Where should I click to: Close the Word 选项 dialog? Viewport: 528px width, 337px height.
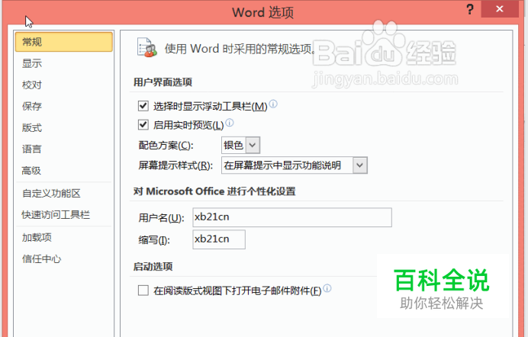pyautogui.click(x=500, y=9)
